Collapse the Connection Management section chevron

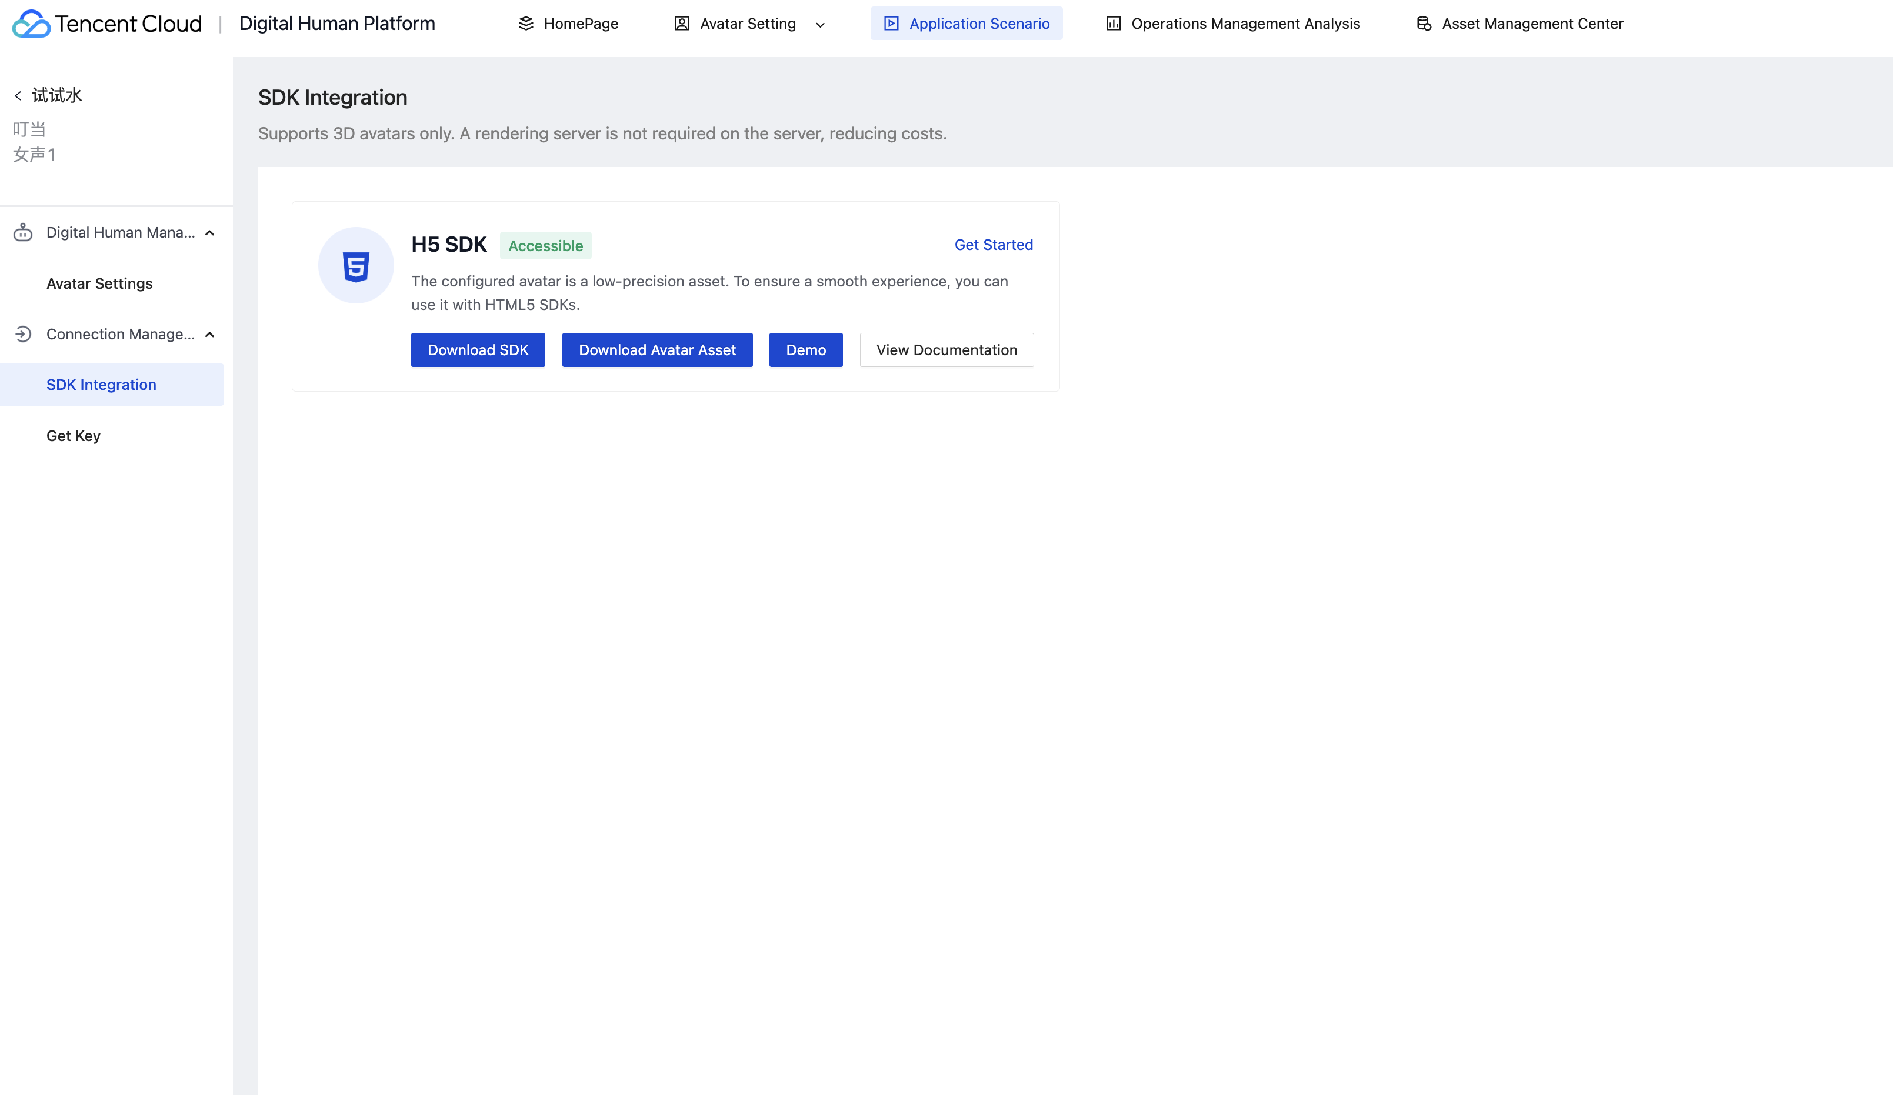click(x=209, y=335)
